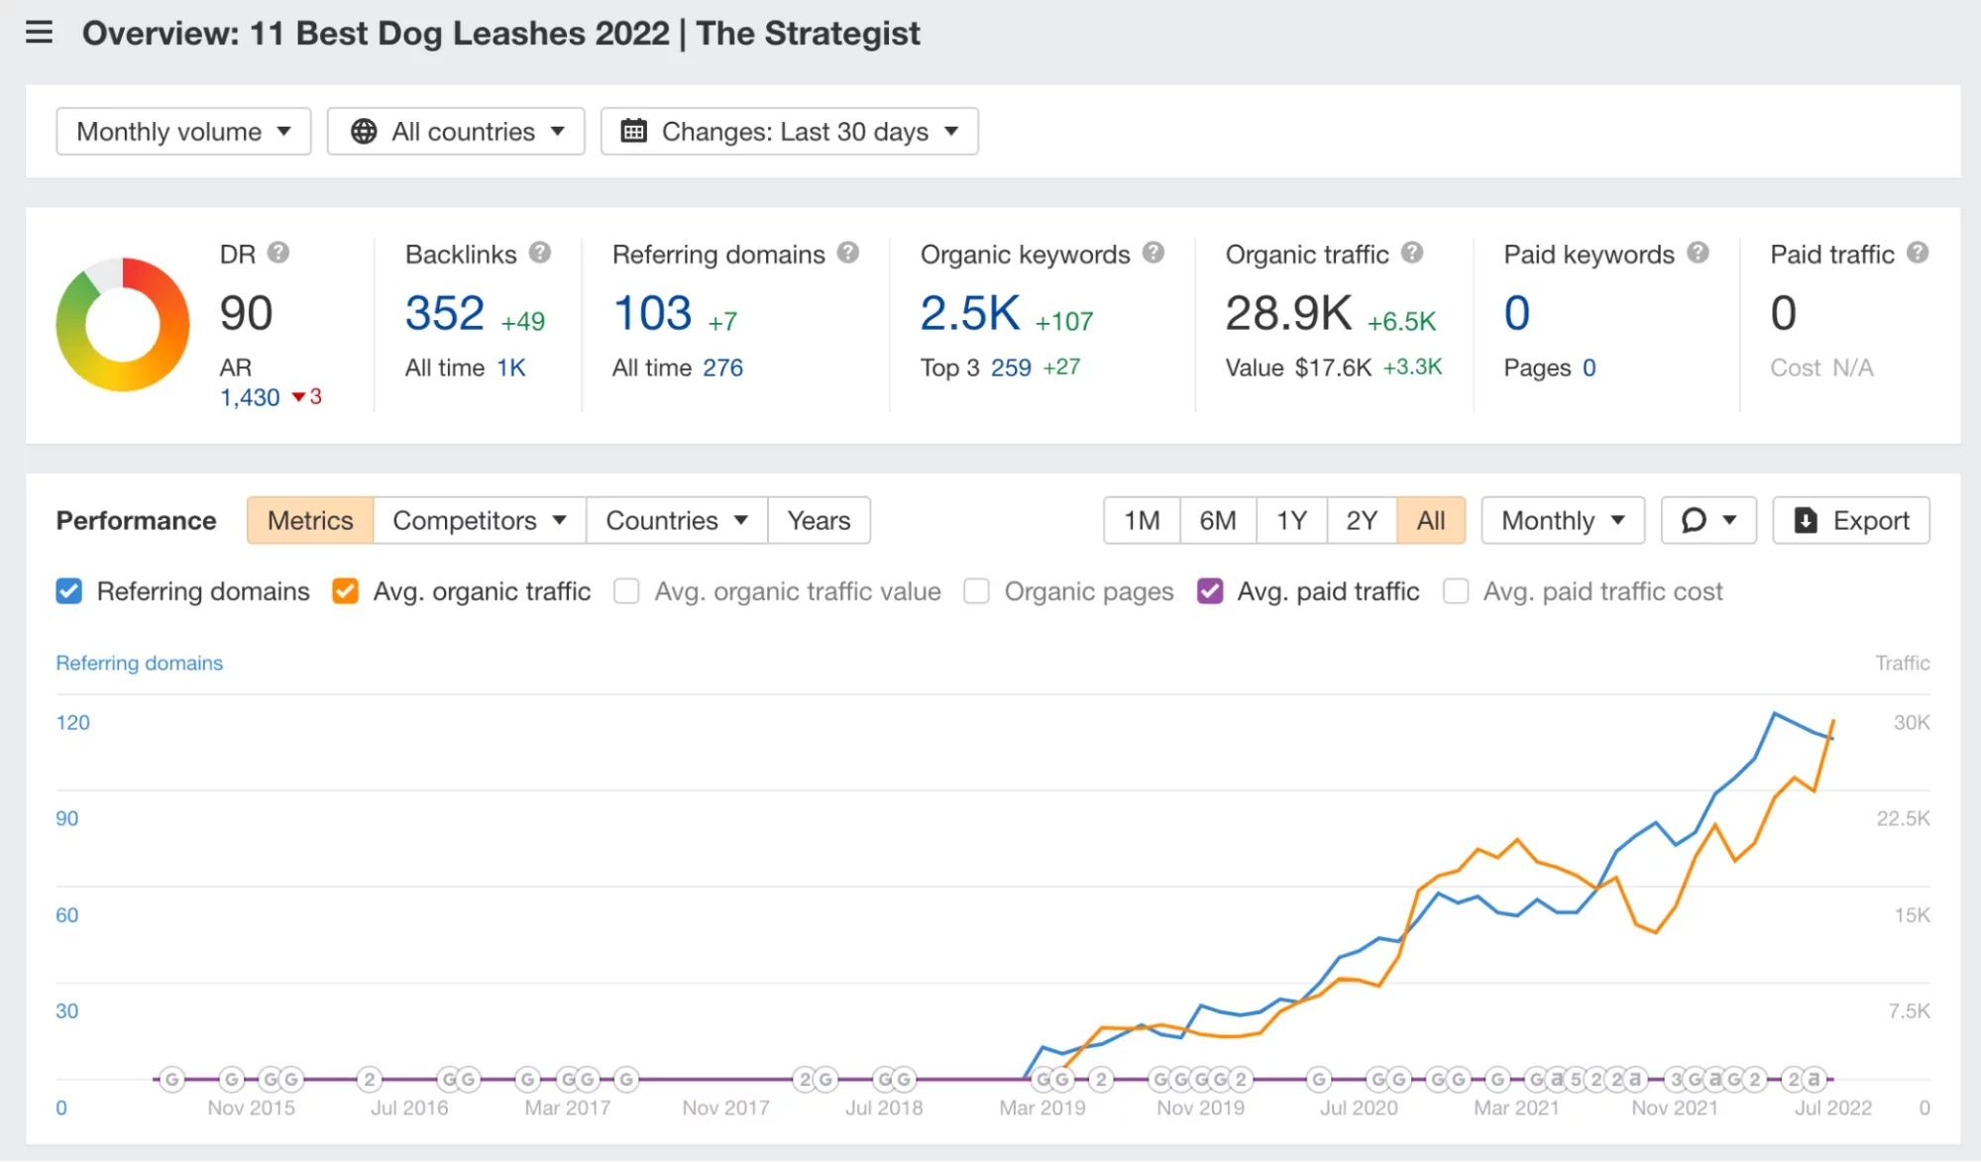Click the Paid keywords help icon
This screenshot has width=1981, height=1162.
click(1698, 253)
